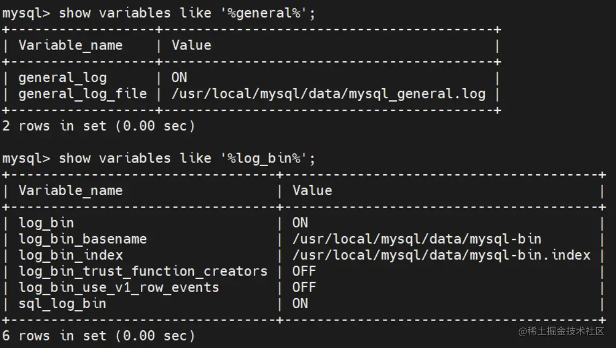Click the log_bin_basename variable
Viewport: 616px width, 348px height.
(82, 239)
